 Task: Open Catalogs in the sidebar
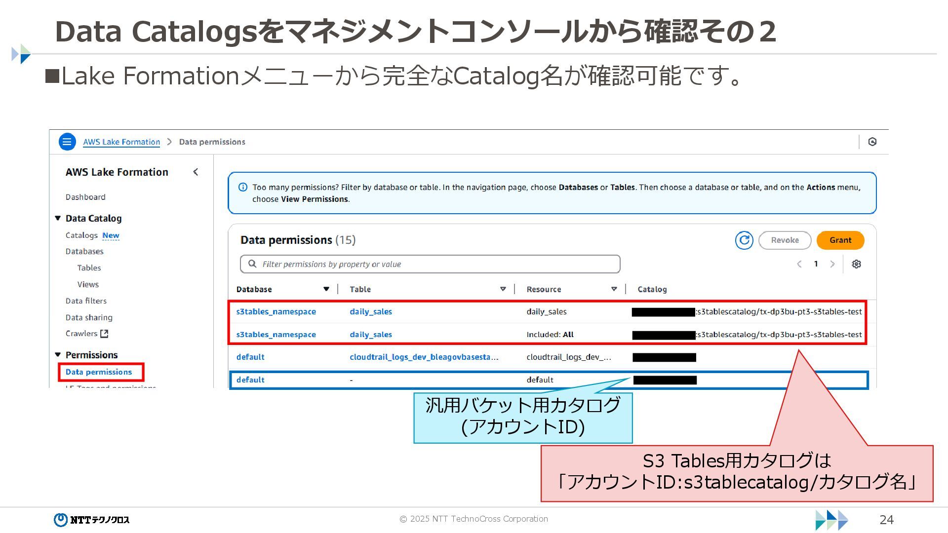(81, 235)
